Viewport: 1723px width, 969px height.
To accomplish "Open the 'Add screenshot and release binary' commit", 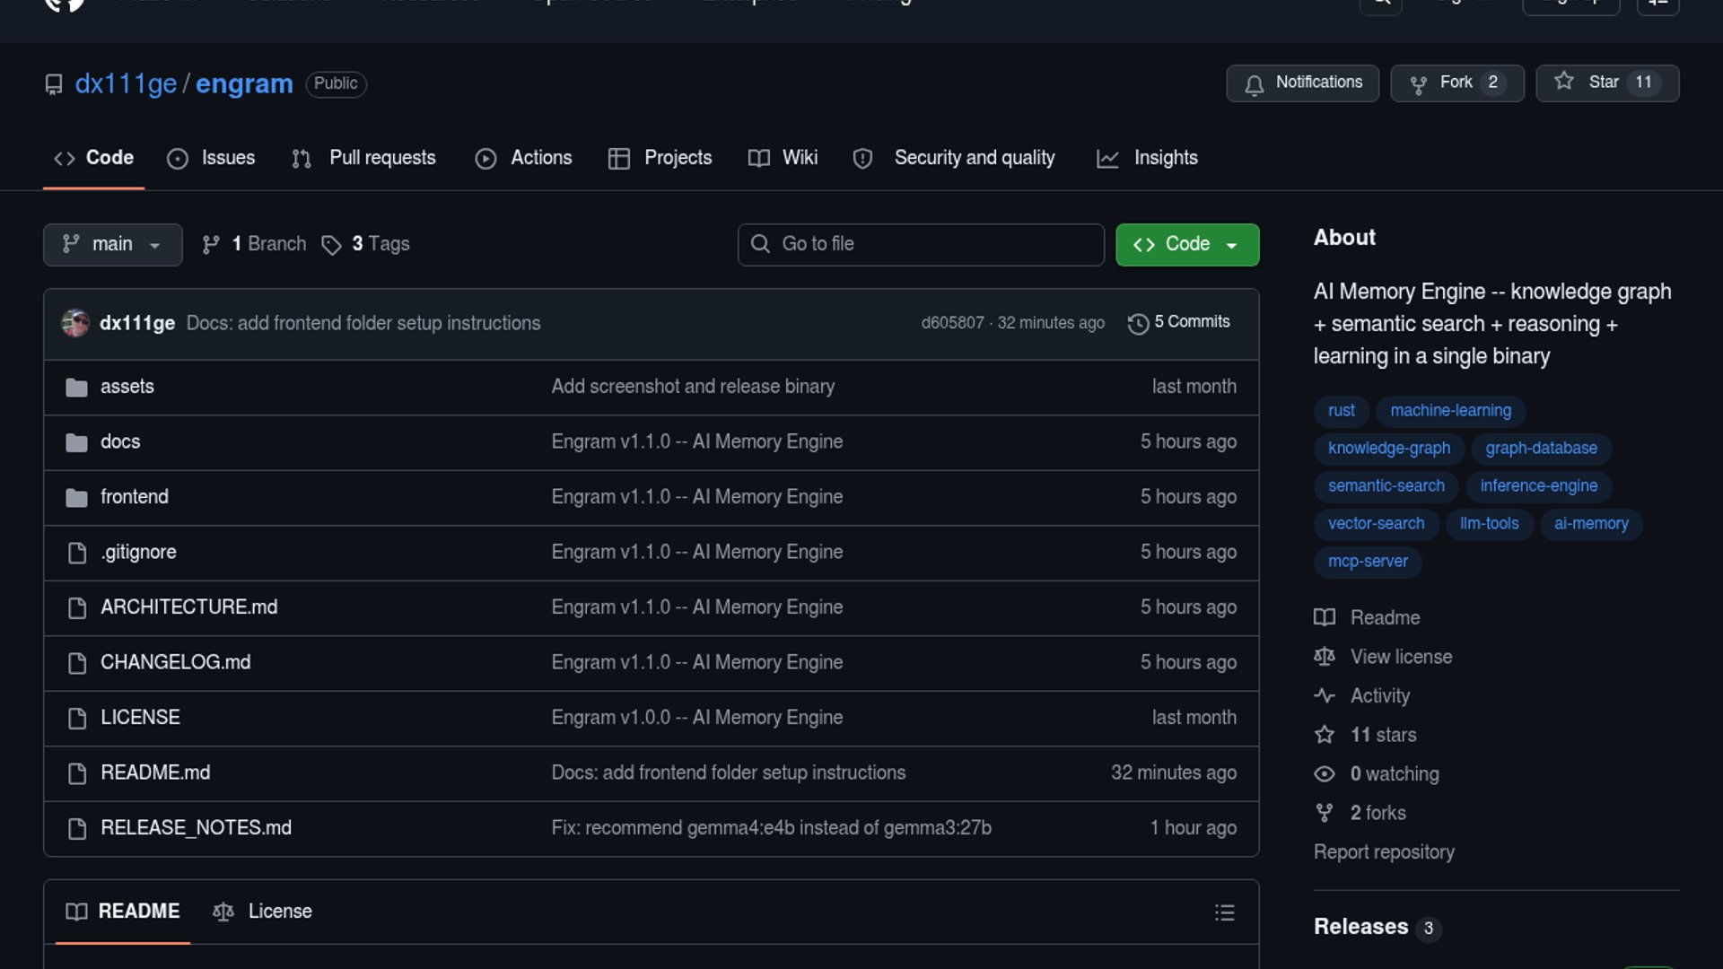I will tap(693, 387).
